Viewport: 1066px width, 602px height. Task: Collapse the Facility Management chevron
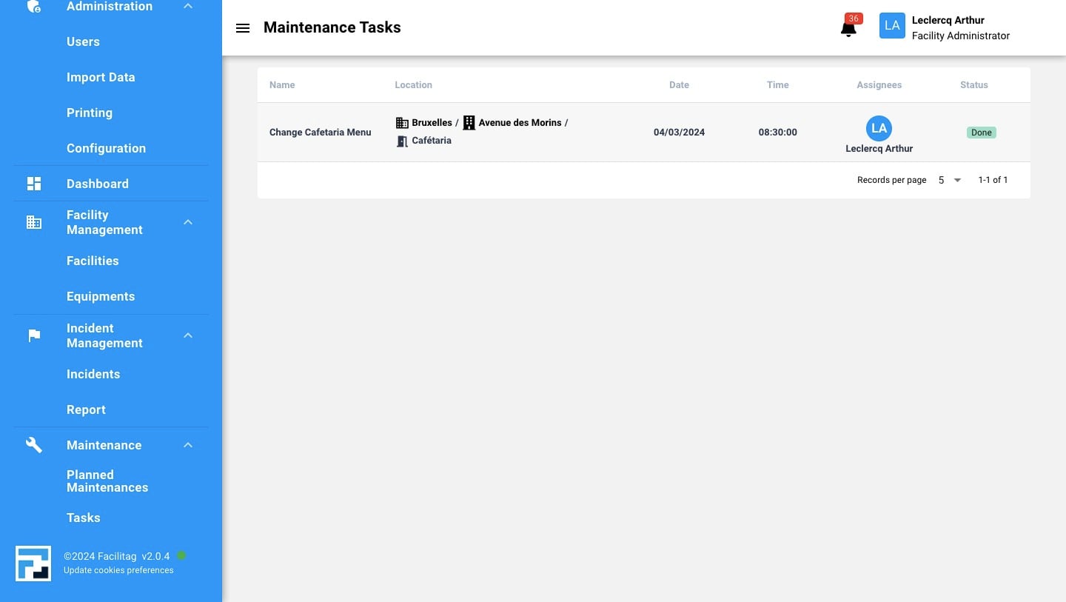pyautogui.click(x=188, y=222)
